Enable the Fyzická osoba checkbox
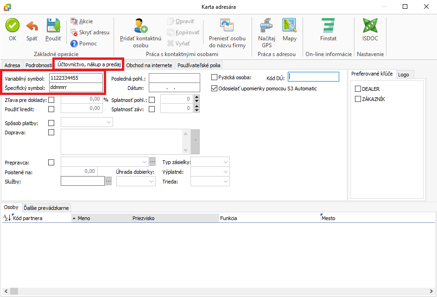Viewport: 437px width, 297px height. pos(215,77)
